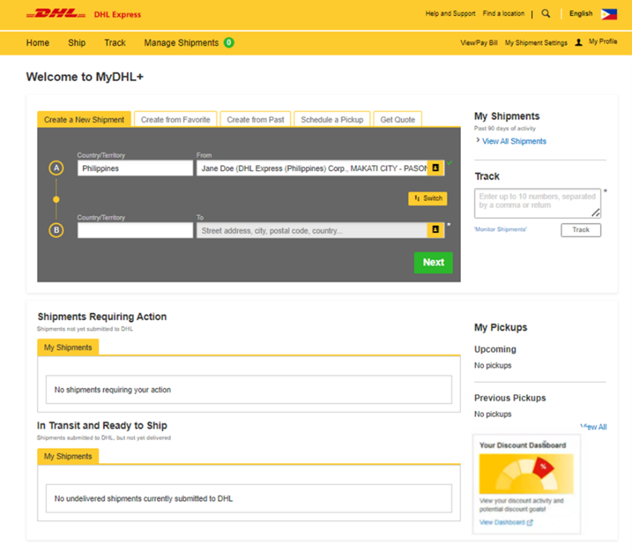Click the Philippines flag icon
Image resolution: width=632 pixels, height=560 pixels.
(x=608, y=14)
